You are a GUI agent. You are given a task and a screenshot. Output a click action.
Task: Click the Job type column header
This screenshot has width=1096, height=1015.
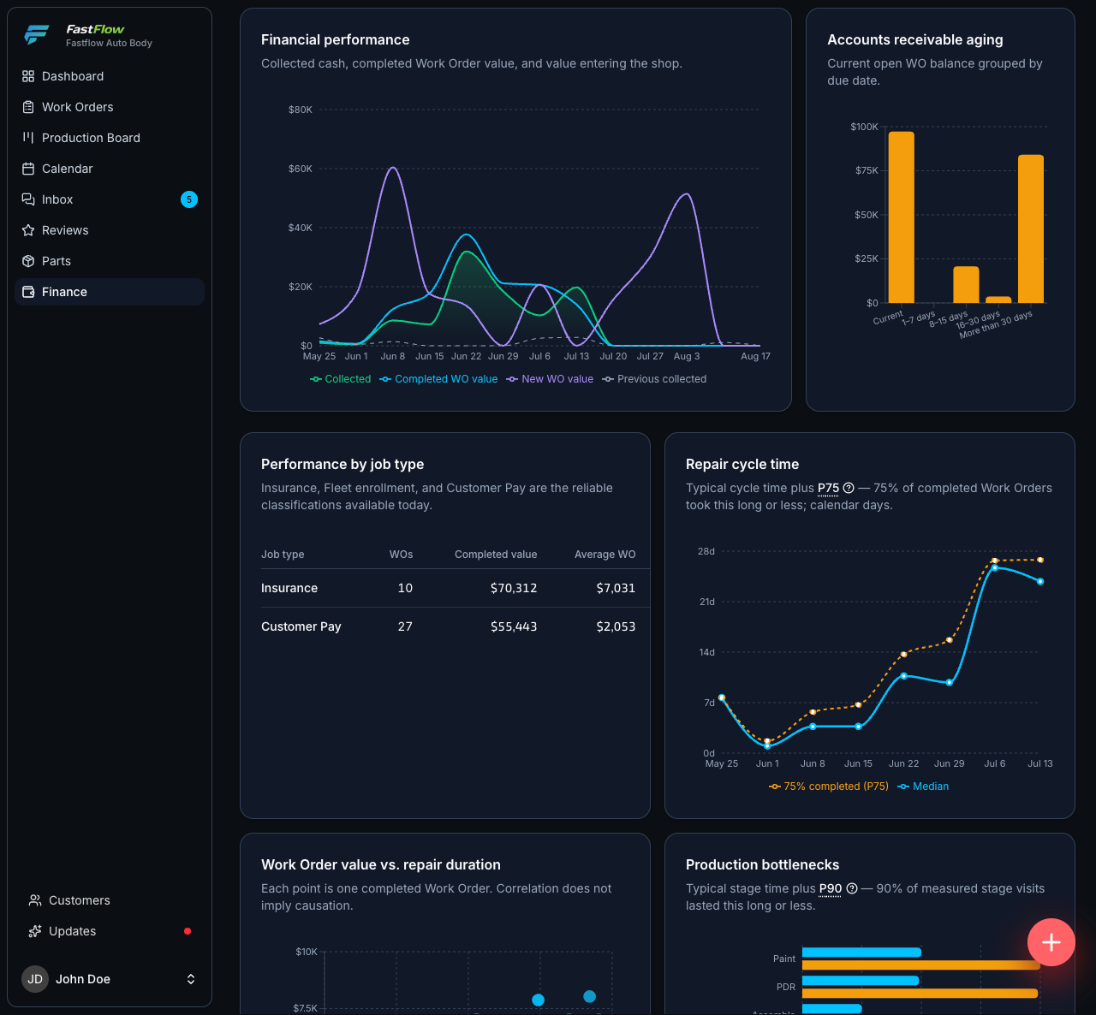[283, 555]
